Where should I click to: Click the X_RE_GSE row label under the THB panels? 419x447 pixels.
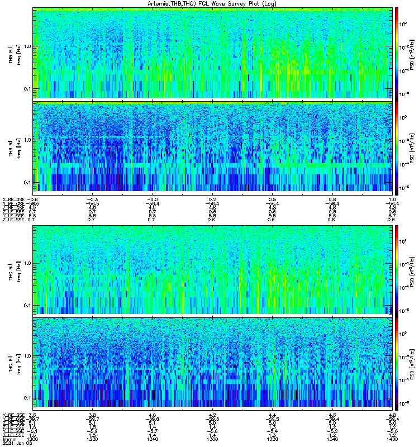tap(13, 199)
